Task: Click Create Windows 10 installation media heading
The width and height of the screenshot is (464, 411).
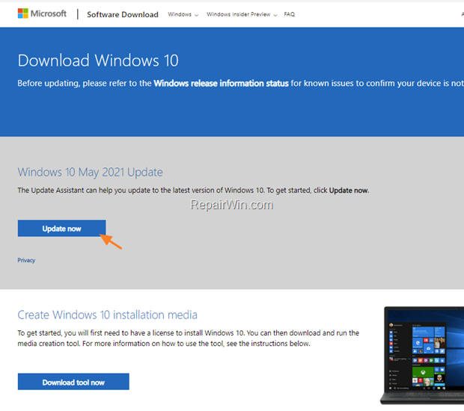Action: 107,315
